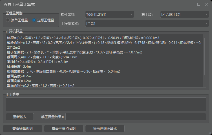This screenshot has height=135, width=212.
Task: Open the 构件名称 dropdown T6G-KL21(1)
Action: click(109, 14)
